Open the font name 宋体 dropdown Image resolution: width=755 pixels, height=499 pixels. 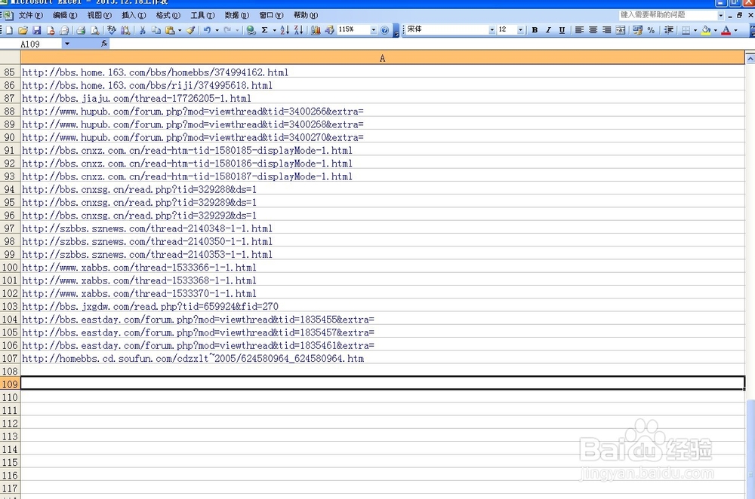point(492,30)
